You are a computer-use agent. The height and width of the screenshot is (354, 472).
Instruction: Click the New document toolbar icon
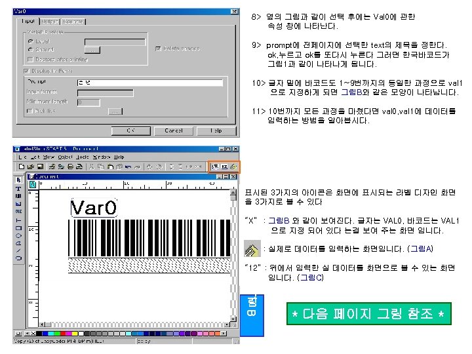[22, 167]
